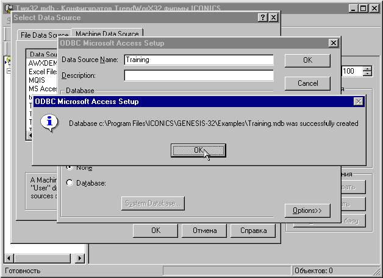
Task: Close the ODBC Microsoft Access Setup window
Action: point(333,43)
